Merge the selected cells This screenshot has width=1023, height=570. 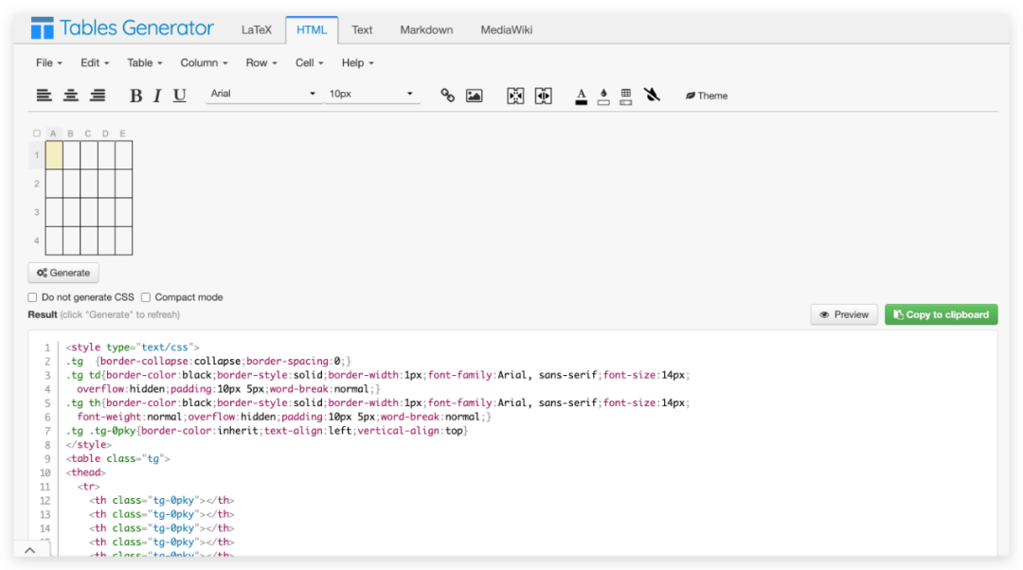[x=515, y=95]
